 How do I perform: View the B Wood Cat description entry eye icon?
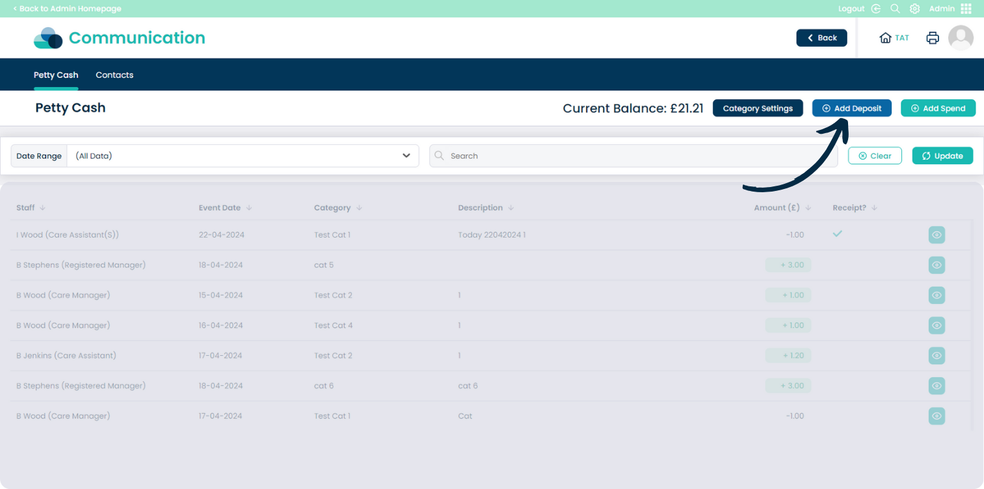point(937,416)
